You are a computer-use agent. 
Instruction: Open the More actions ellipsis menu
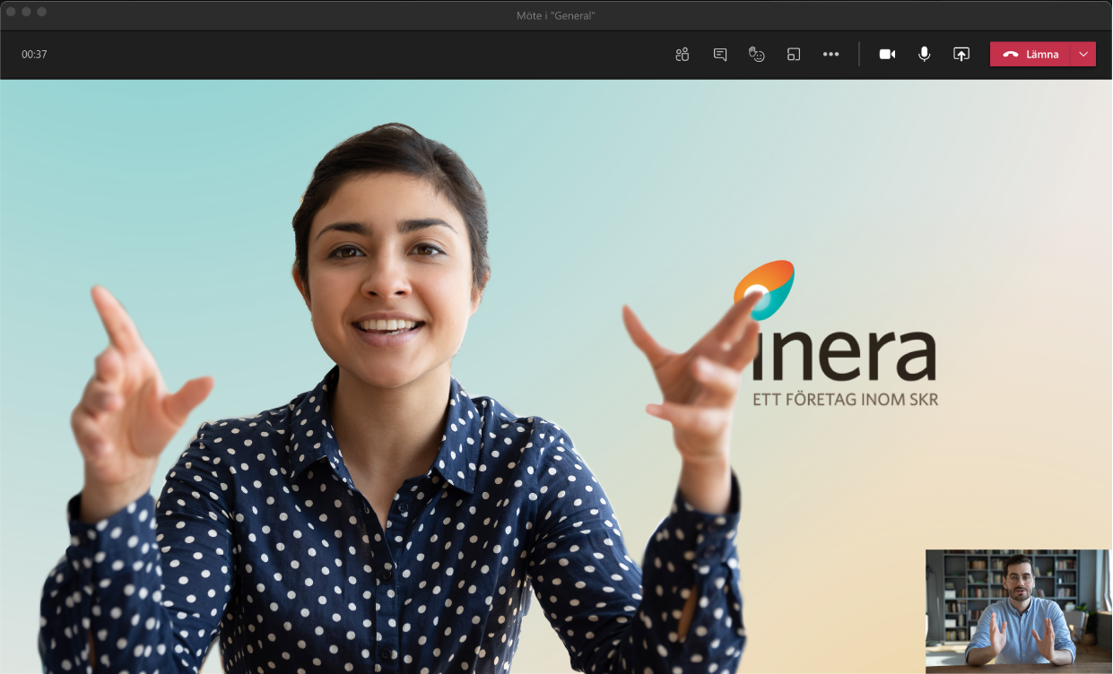(x=831, y=54)
